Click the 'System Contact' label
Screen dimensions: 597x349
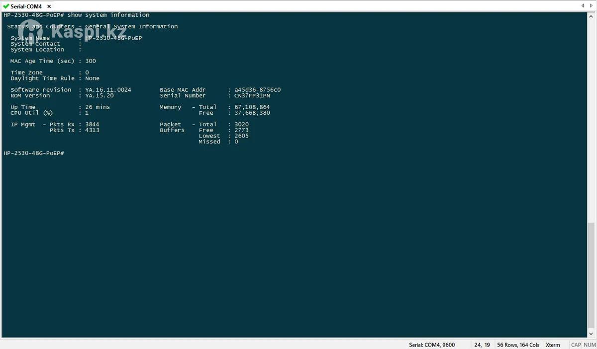tap(35, 44)
